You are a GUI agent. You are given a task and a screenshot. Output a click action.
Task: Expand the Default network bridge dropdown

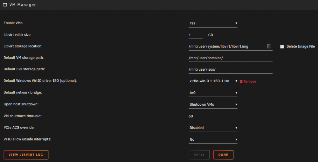tap(213, 93)
